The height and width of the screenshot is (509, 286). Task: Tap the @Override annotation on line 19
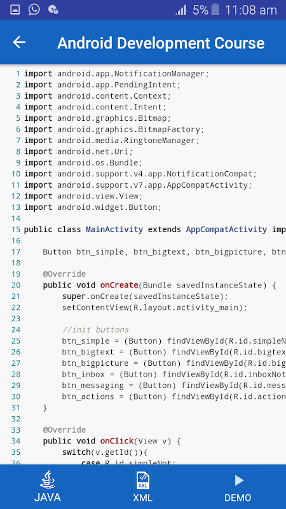(x=64, y=274)
